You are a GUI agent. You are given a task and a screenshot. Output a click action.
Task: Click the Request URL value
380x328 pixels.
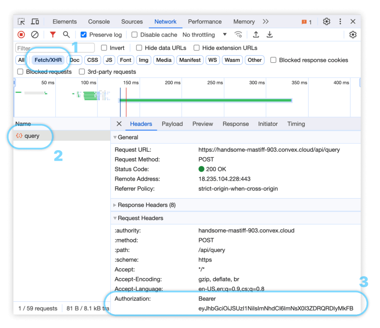coord(269,150)
